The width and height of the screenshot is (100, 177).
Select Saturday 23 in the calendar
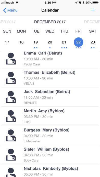pyautogui.click(x=93, y=42)
